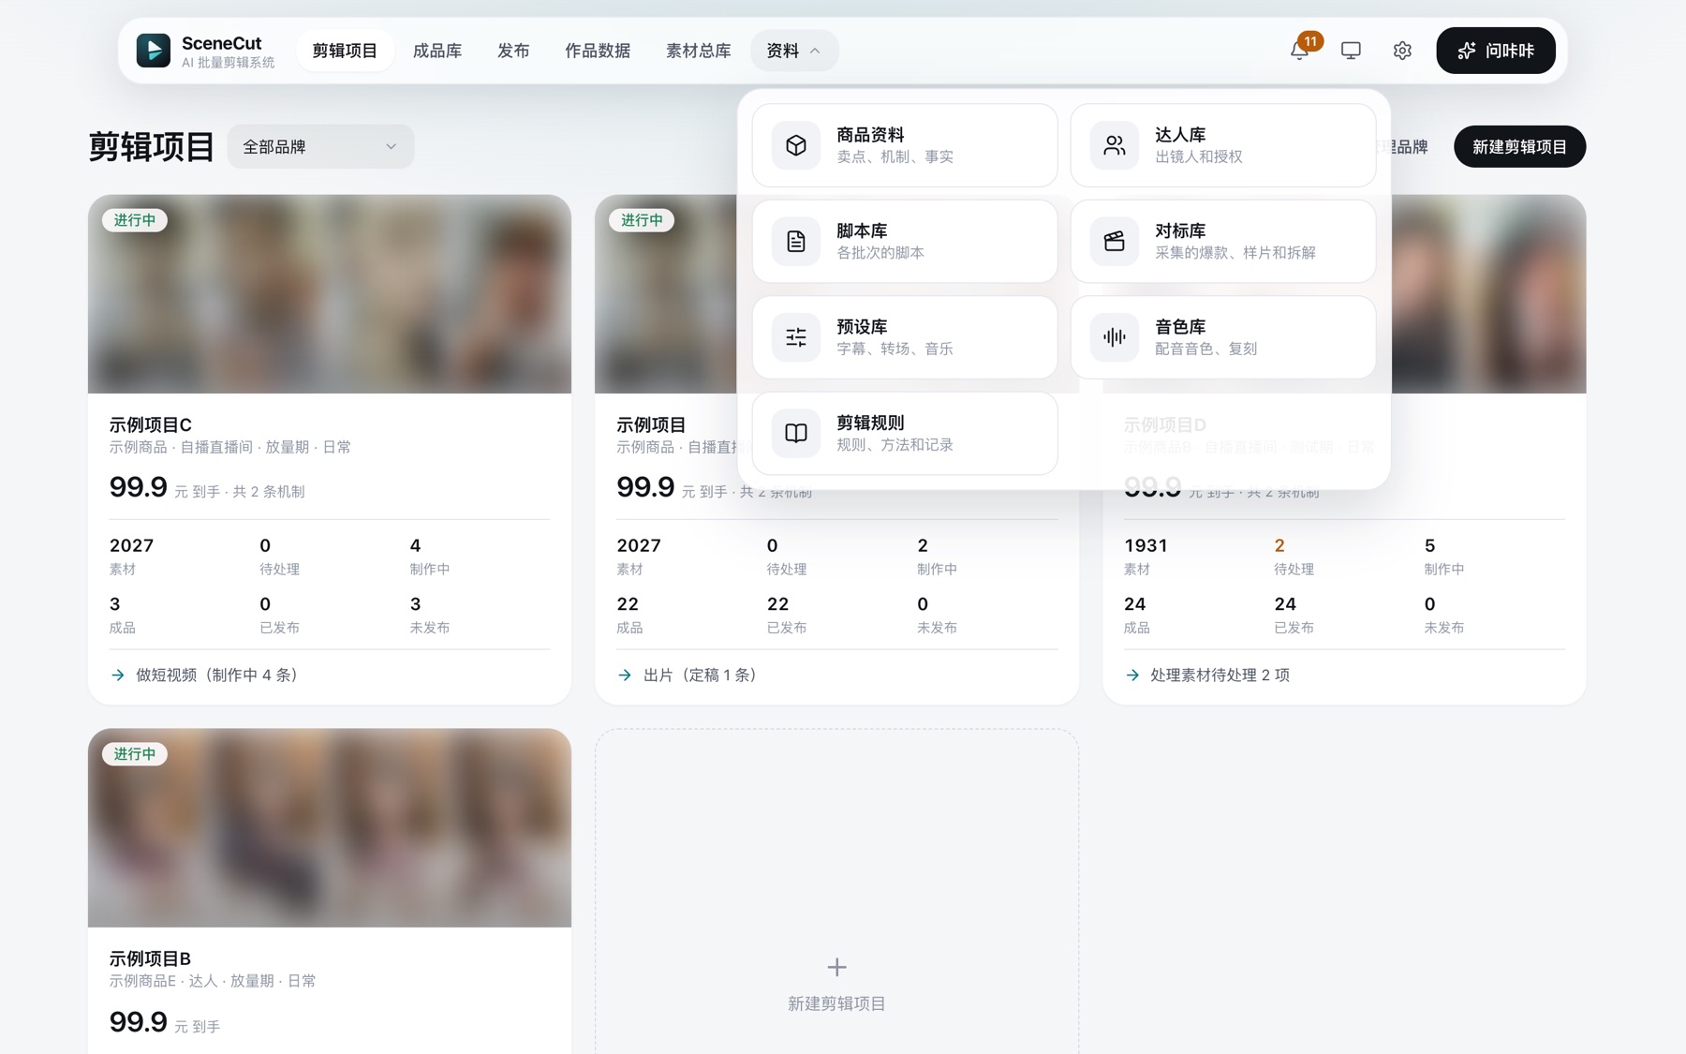The image size is (1686, 1054).
Task: Select 达人库 menu entry
Action: (x=1223, y=145)
